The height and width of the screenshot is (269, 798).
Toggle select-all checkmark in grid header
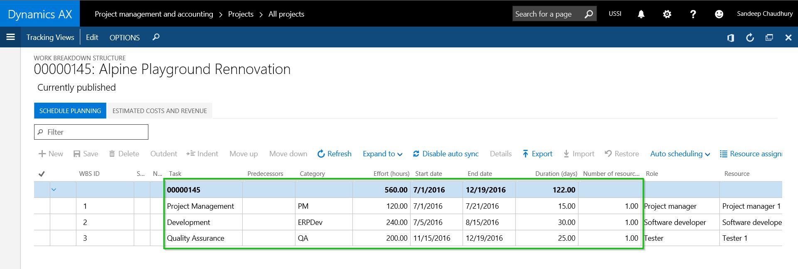42,174
